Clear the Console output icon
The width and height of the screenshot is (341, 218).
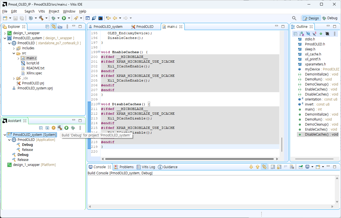(292, 167)
